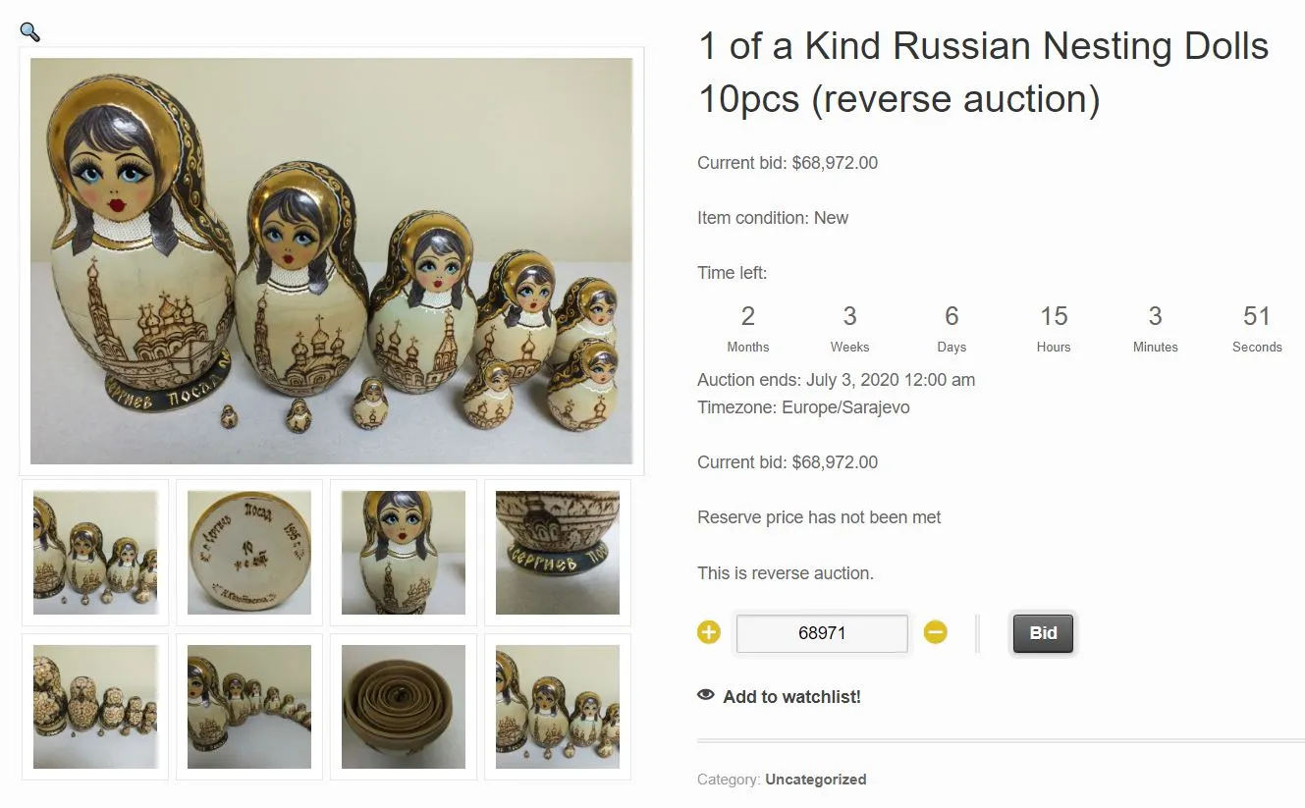Select thumbnail of single largest doll
The image size is (1305, 808).
[x=404, y=553]
